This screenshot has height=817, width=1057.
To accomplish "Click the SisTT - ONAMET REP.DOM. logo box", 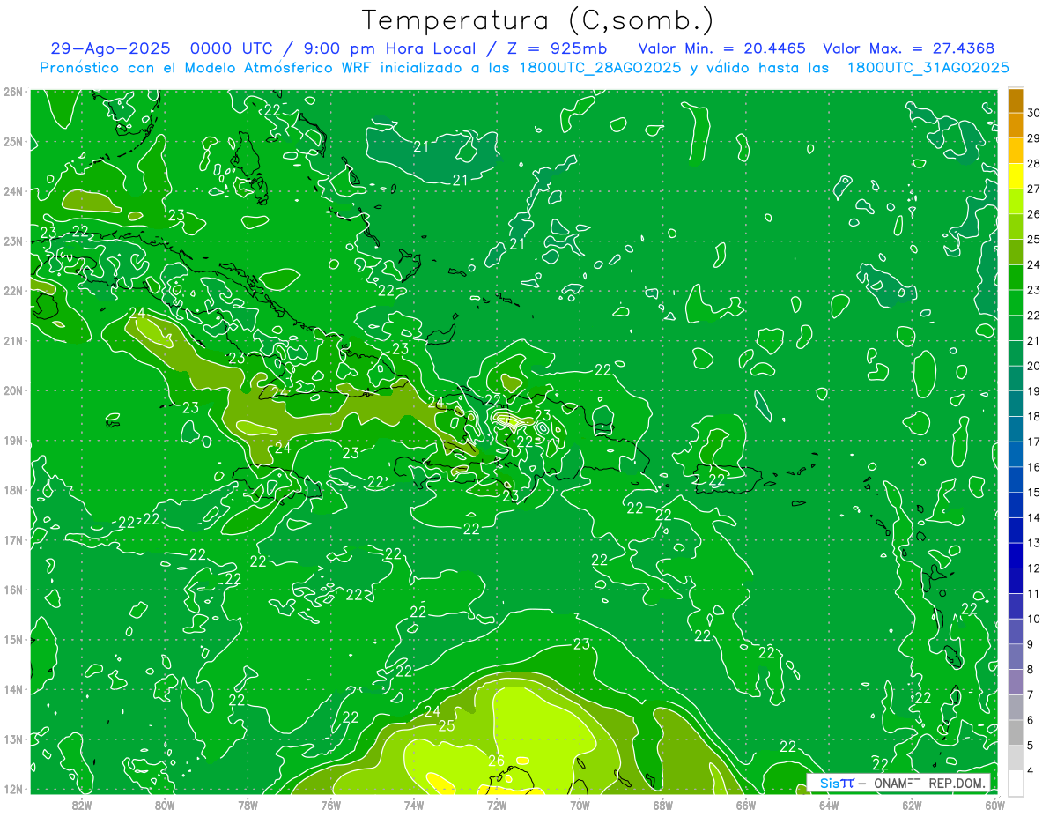I will [x=898, y=783].
